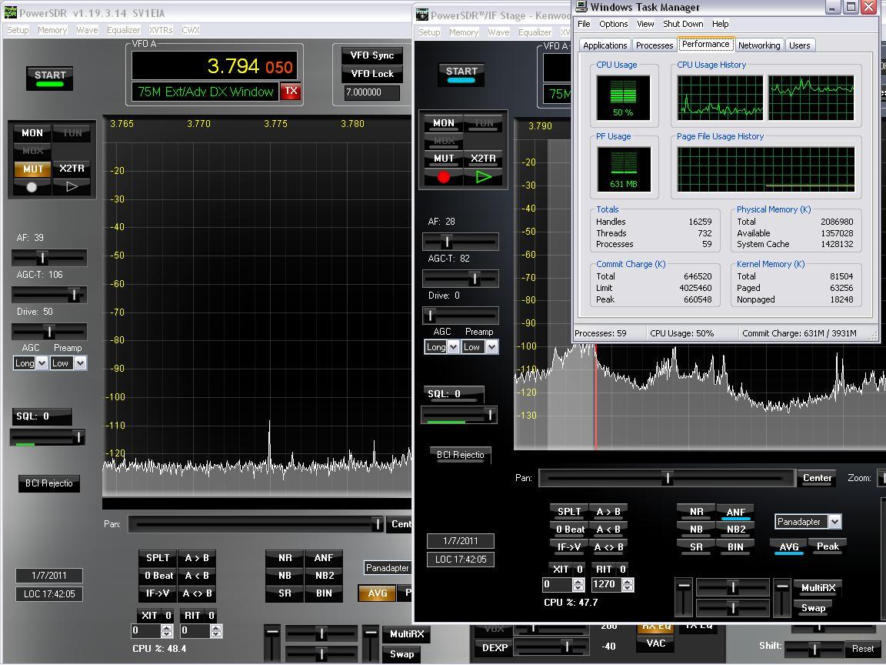Image resolution: width=886 pixels, height=665 pixels.
Task: Disable the ANF filter in the IF Stage window
Action: click(735, 512)
